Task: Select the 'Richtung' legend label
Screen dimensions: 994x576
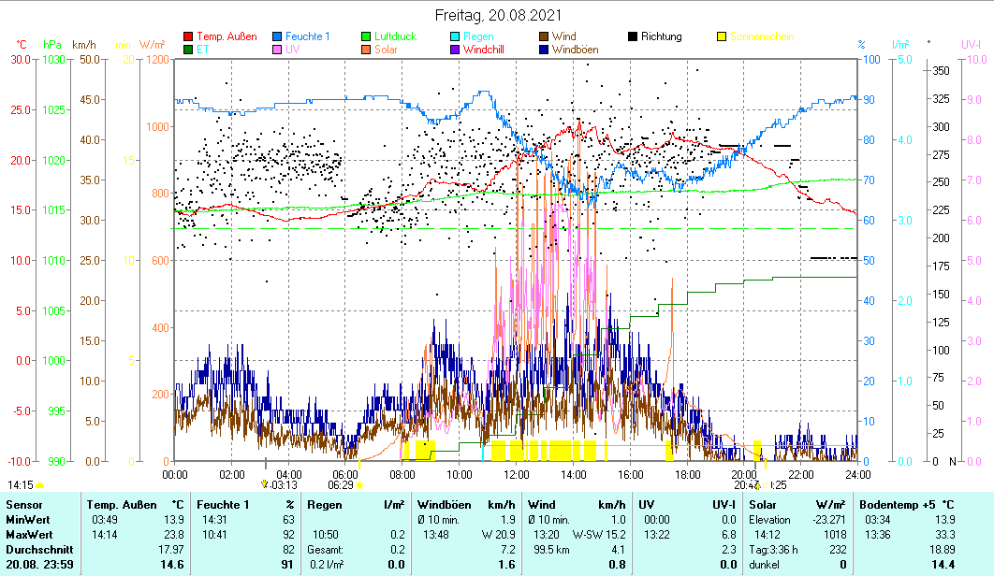Action: pos(661,36)
